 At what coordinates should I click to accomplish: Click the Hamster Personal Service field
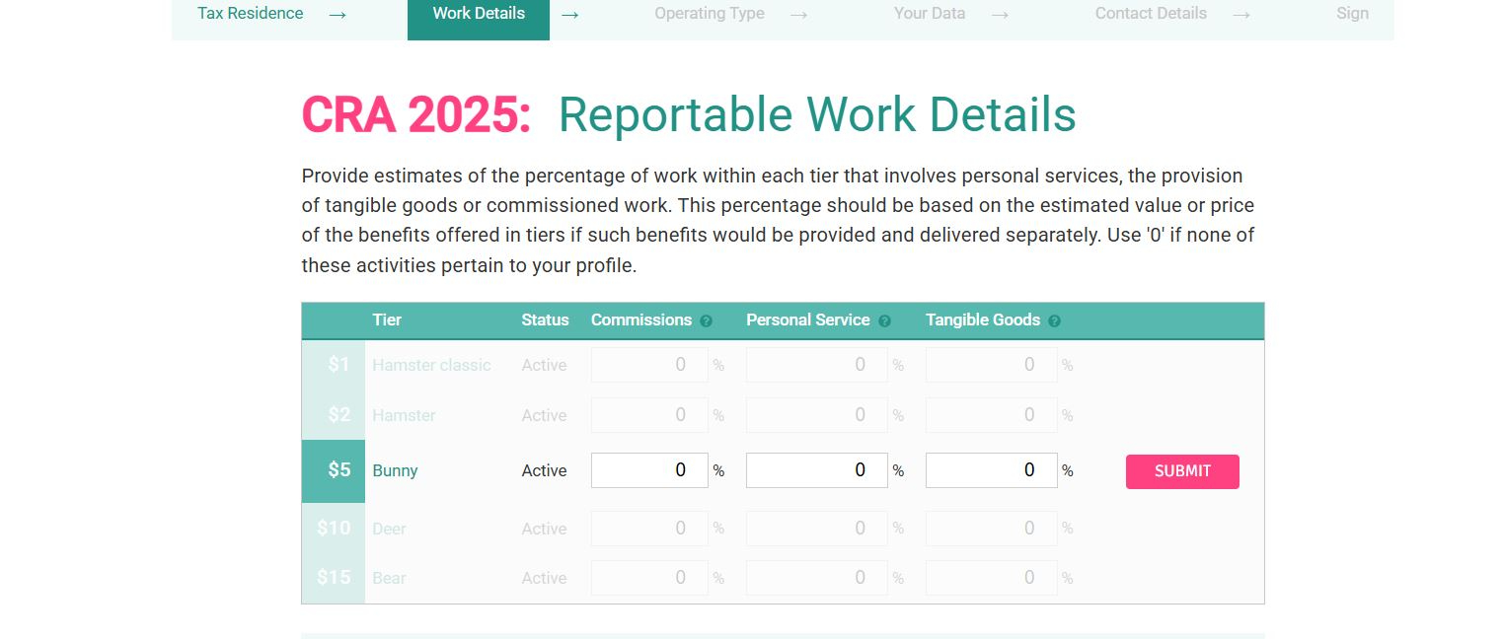(816, 415)
